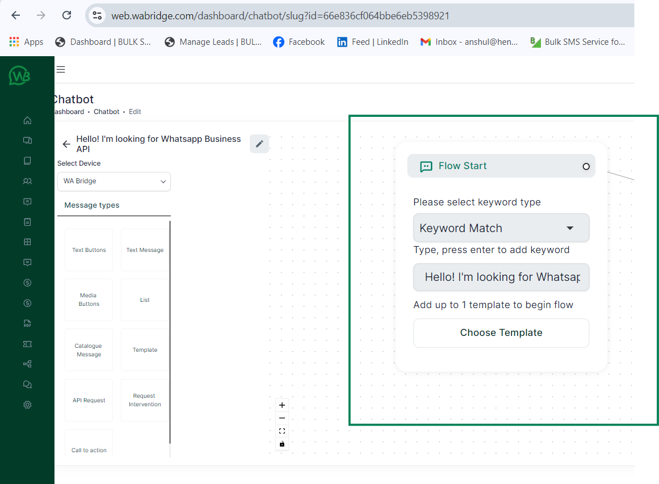
Task: Zoom in the canvas with plus button
Action: [x=282, y=405]
